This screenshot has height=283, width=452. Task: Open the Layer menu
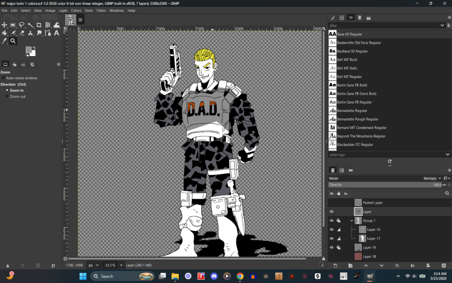point(63,10)
